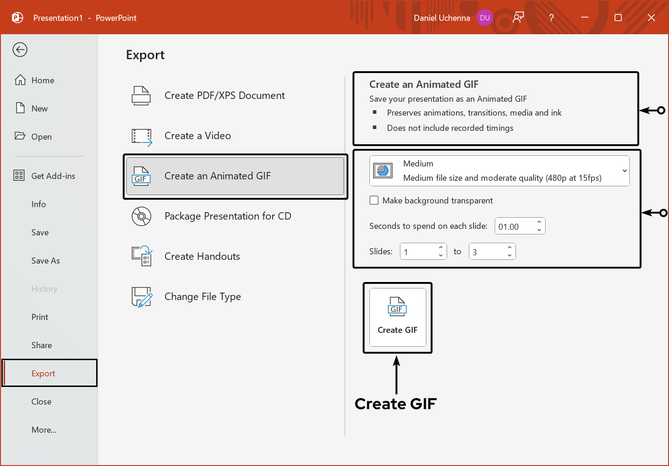Screen dimensions: 669x466
Task: Decrease the ending slide number to 2
Action: [x=509, y=255]
